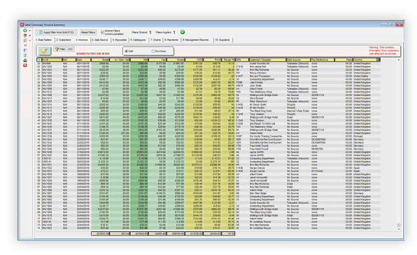Click the Customer / Supplier column header
This screenshot has width=417, height=255.
(267, 60)
